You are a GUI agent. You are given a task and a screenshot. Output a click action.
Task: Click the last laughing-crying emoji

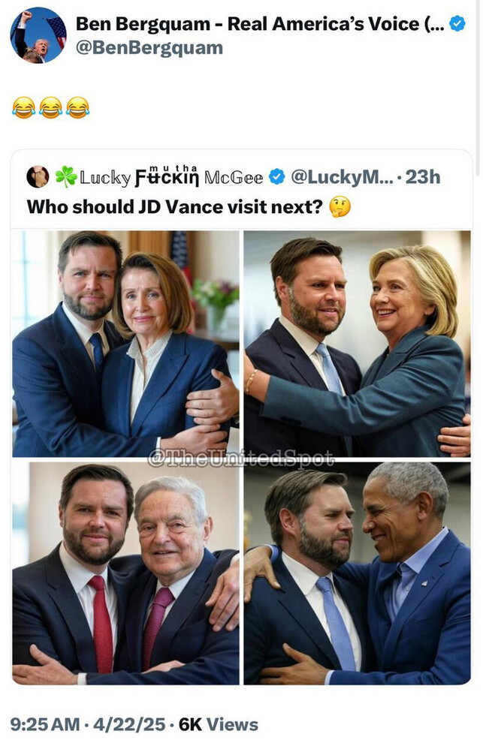pos(77,108)
